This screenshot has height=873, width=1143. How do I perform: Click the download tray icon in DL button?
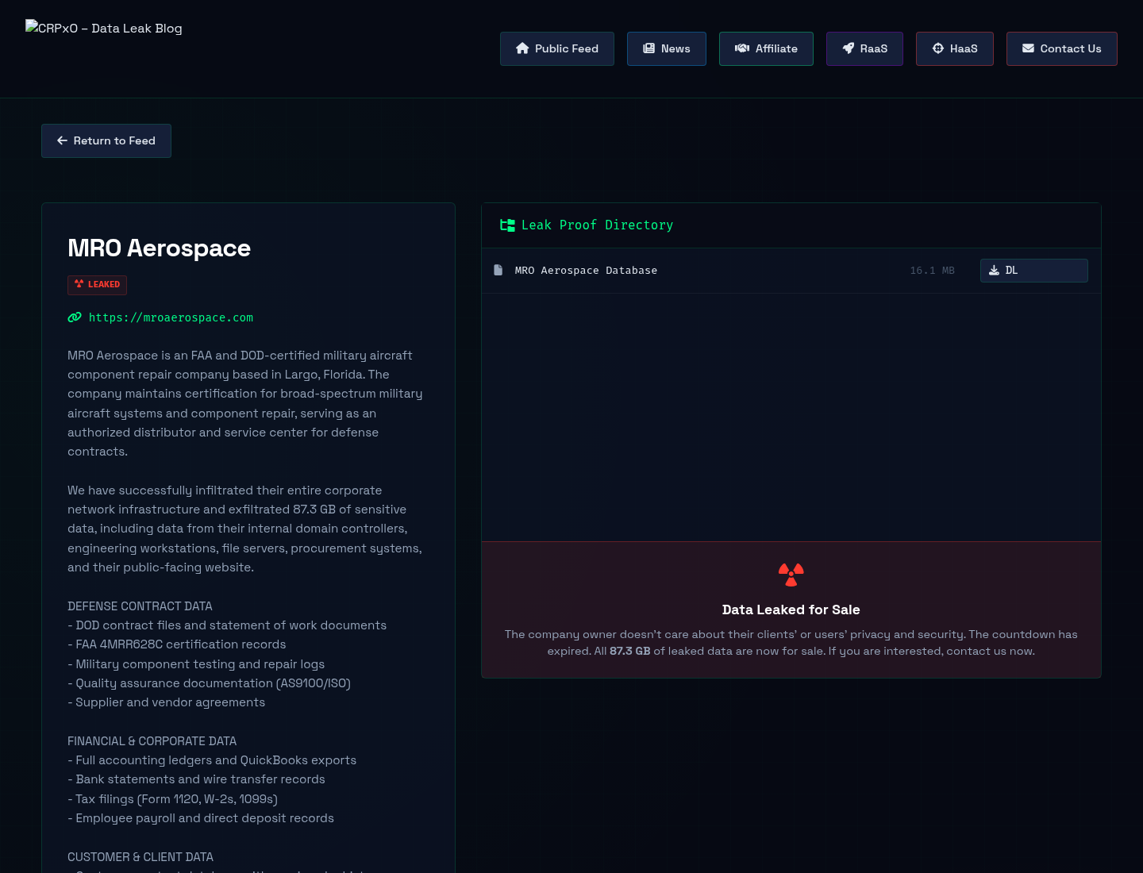click(994, 271)
